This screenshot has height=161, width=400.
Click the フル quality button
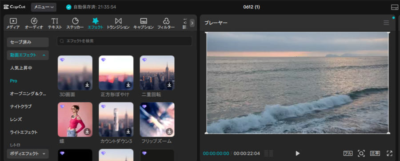pos(348,153)
